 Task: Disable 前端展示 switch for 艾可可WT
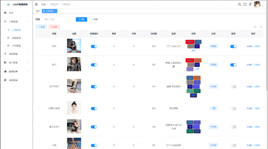[94, 87]
